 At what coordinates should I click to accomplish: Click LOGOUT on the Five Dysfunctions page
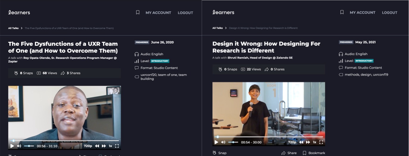pos(185,13)
